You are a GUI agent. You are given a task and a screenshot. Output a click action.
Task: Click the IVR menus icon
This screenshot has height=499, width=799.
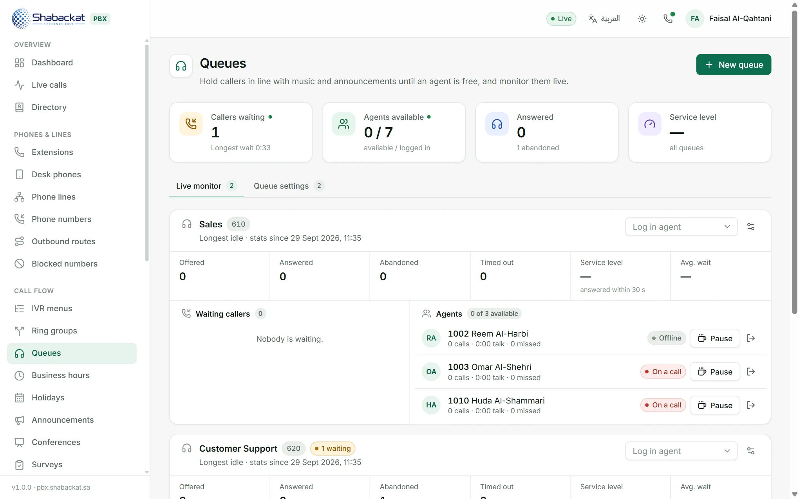[19, 308]
